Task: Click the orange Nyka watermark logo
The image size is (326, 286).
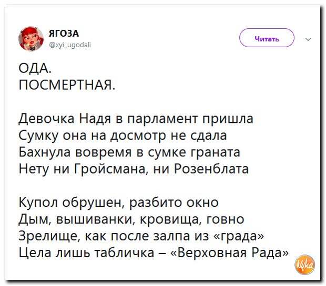Action: (x=305, y=264)
